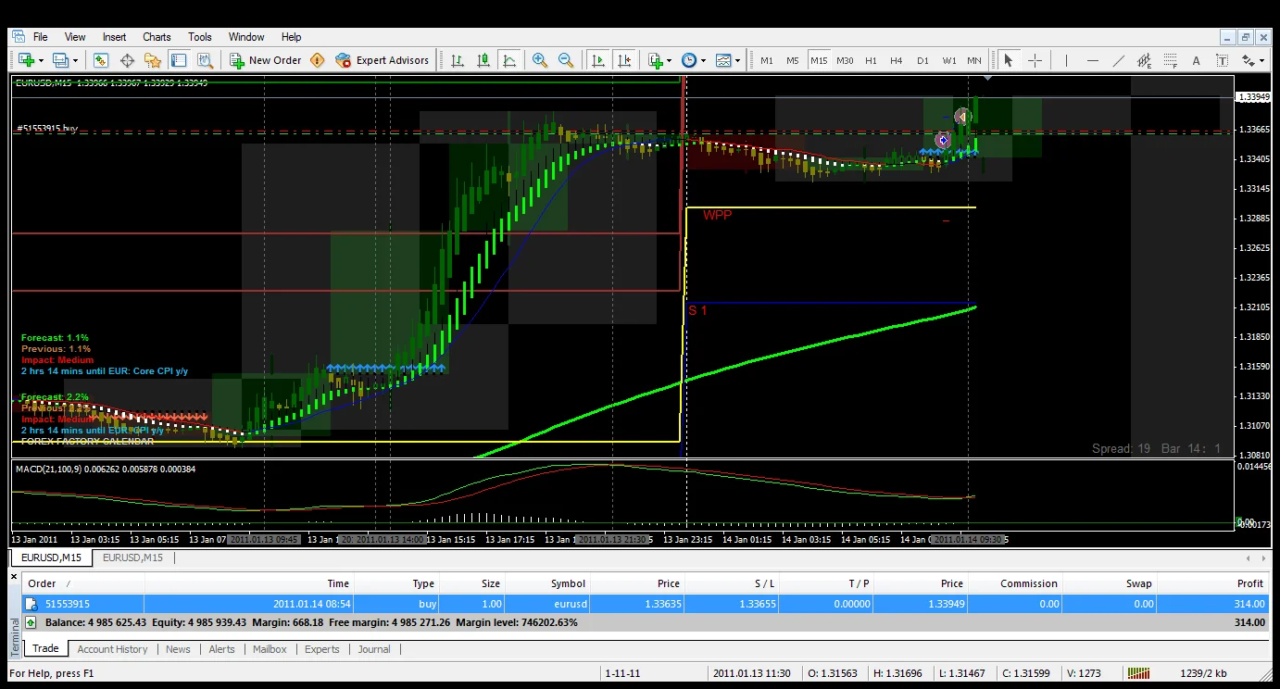
Task: Sort orders by the Profit column header
Action: point(1249,583)
